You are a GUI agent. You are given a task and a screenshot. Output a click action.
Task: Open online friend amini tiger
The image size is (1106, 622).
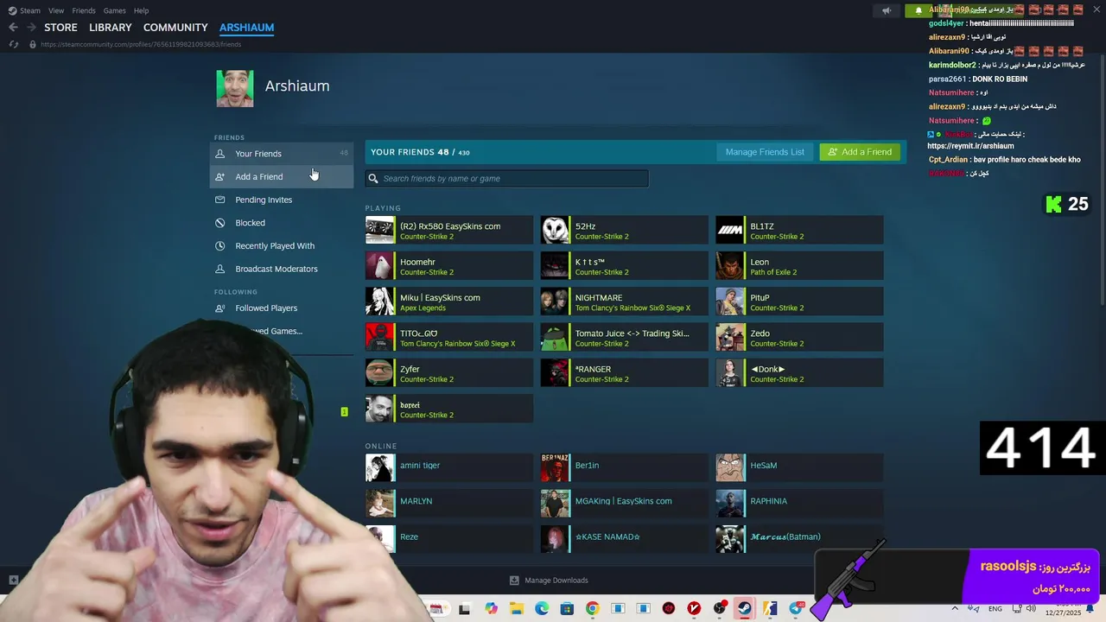click(449, 467)
